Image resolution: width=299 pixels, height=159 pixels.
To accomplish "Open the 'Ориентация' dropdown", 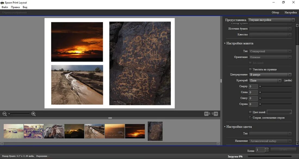I will click(x=270, y=57).
